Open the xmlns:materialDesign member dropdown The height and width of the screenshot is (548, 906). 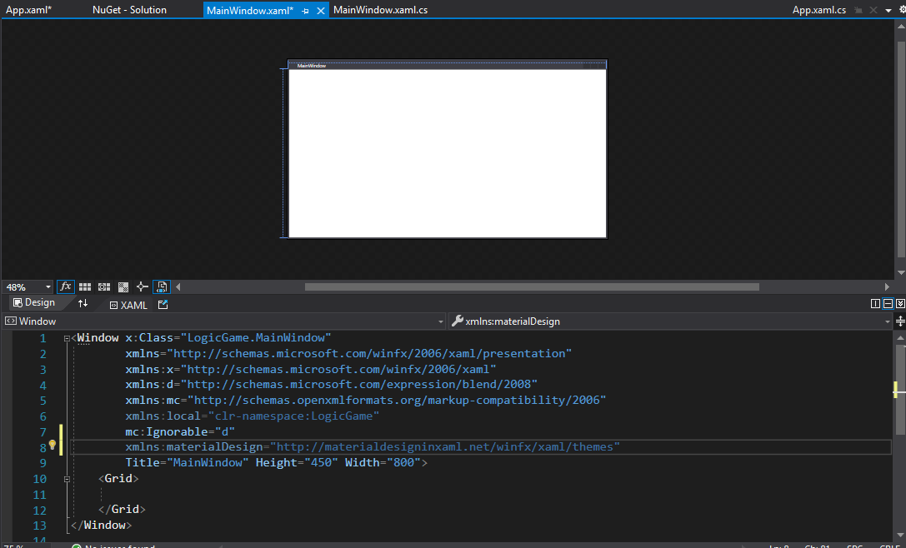click(x=887, y=321)
